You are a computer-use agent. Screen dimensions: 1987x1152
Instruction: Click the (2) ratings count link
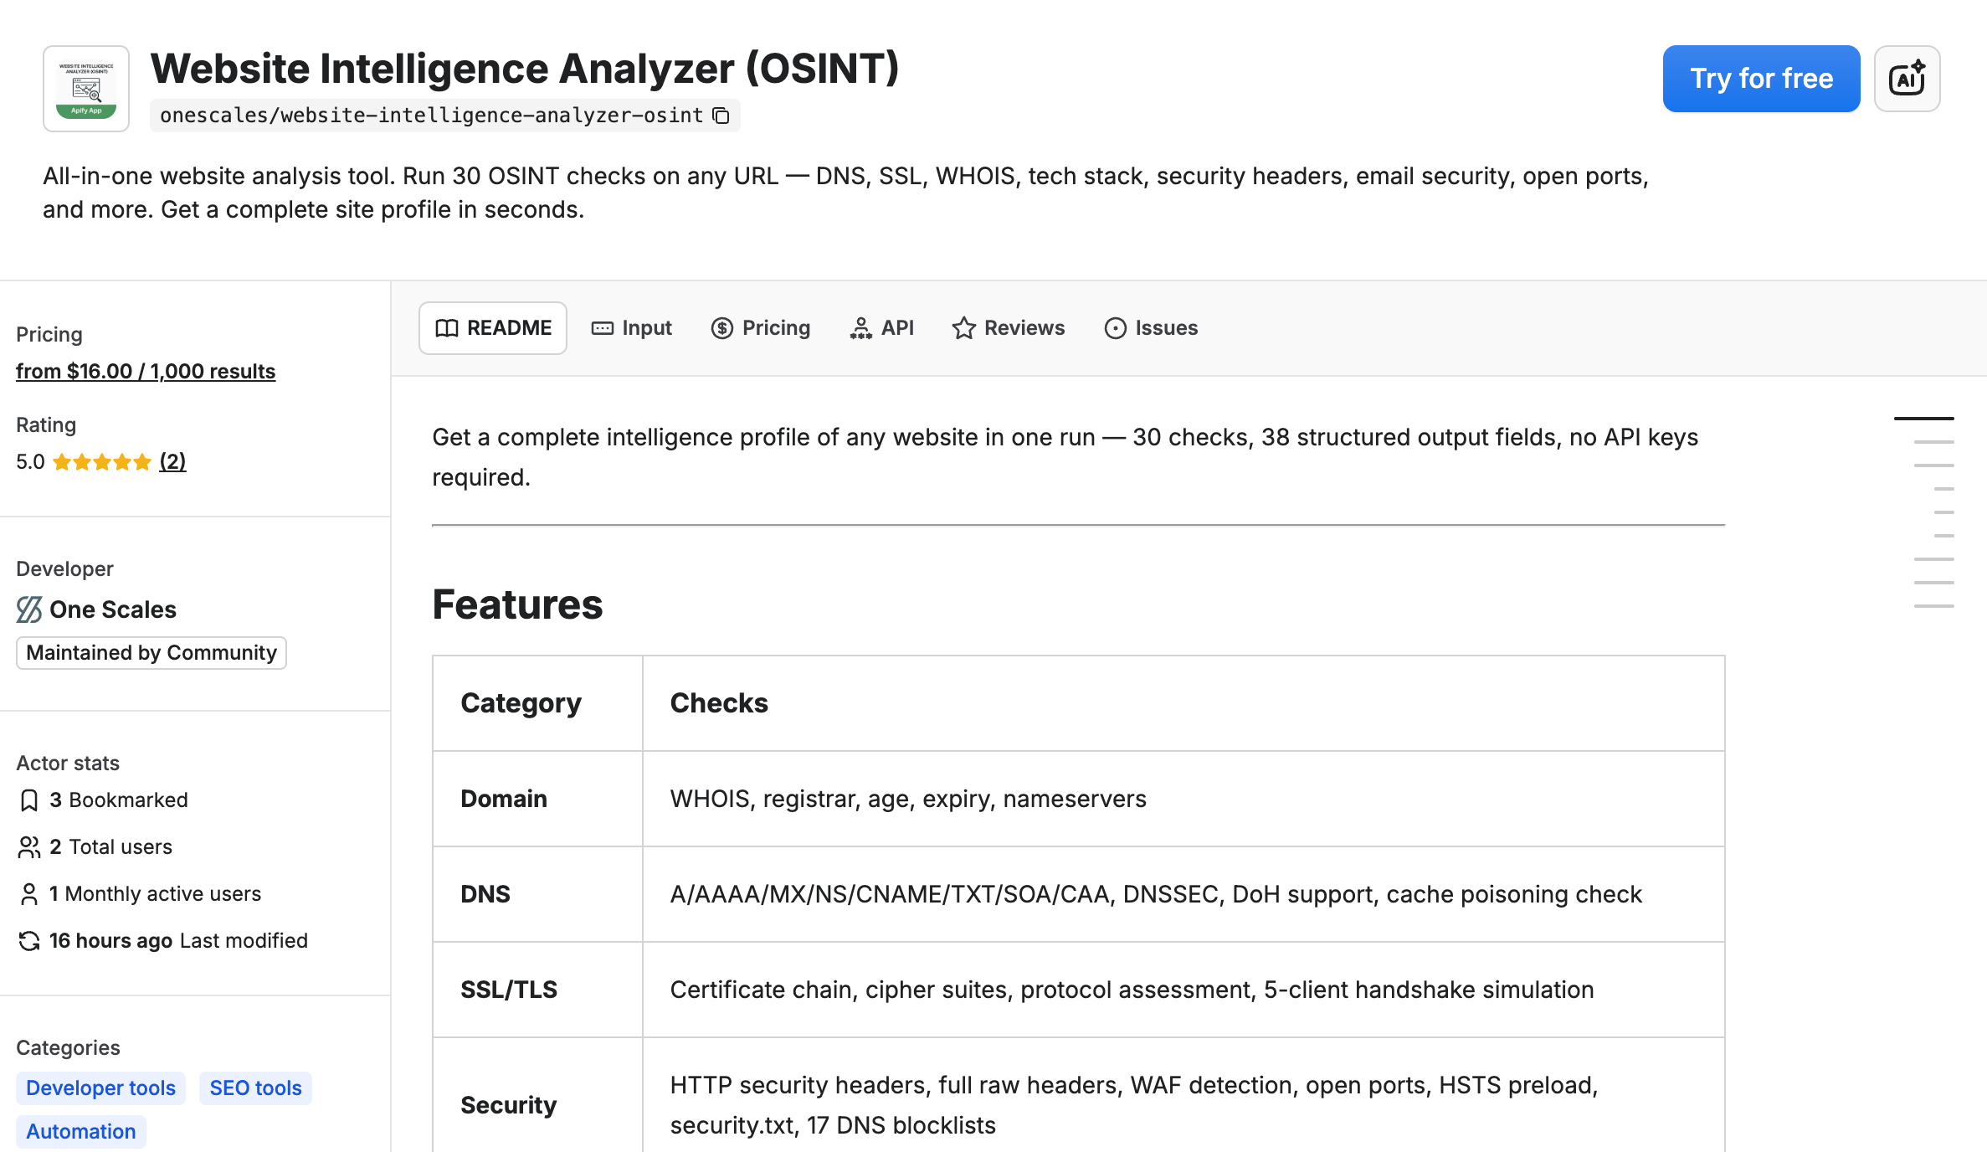172,461
